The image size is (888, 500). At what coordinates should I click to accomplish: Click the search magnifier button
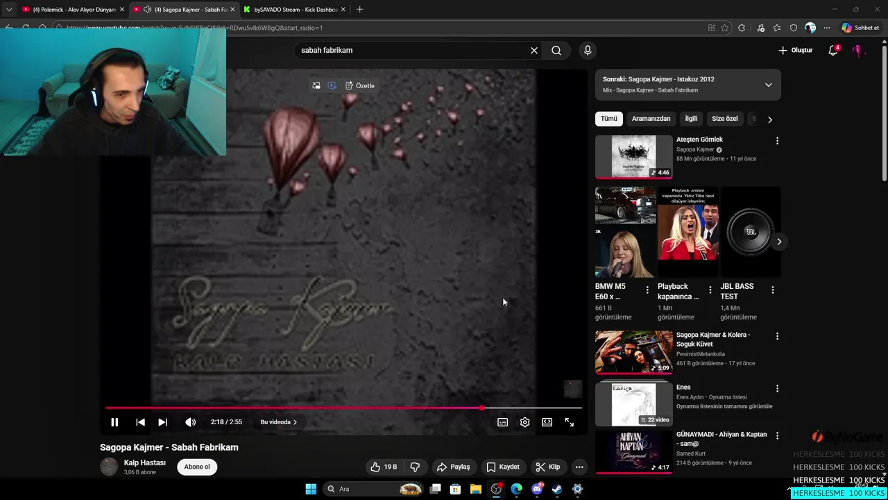556,50
